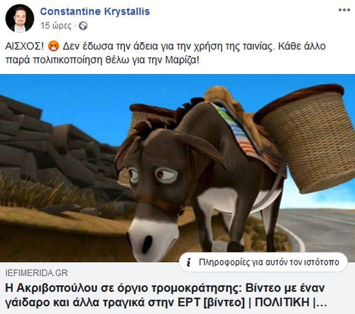Click the headline's second line ending 'ΠΟΛΙΤΙΚΗ |...'

pos(166,303)
